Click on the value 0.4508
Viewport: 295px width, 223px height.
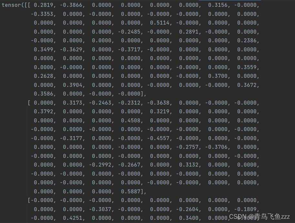tap(131, 120)
